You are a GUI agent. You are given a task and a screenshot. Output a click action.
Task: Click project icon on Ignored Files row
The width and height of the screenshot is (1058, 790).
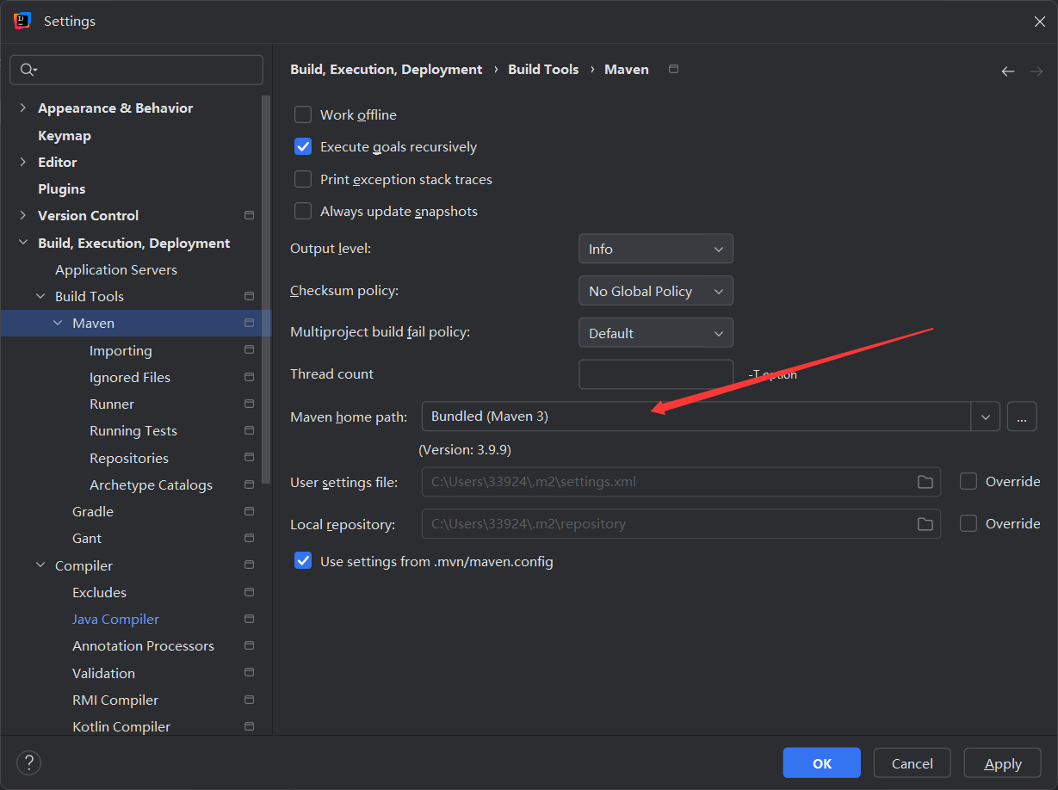(250, 377)
